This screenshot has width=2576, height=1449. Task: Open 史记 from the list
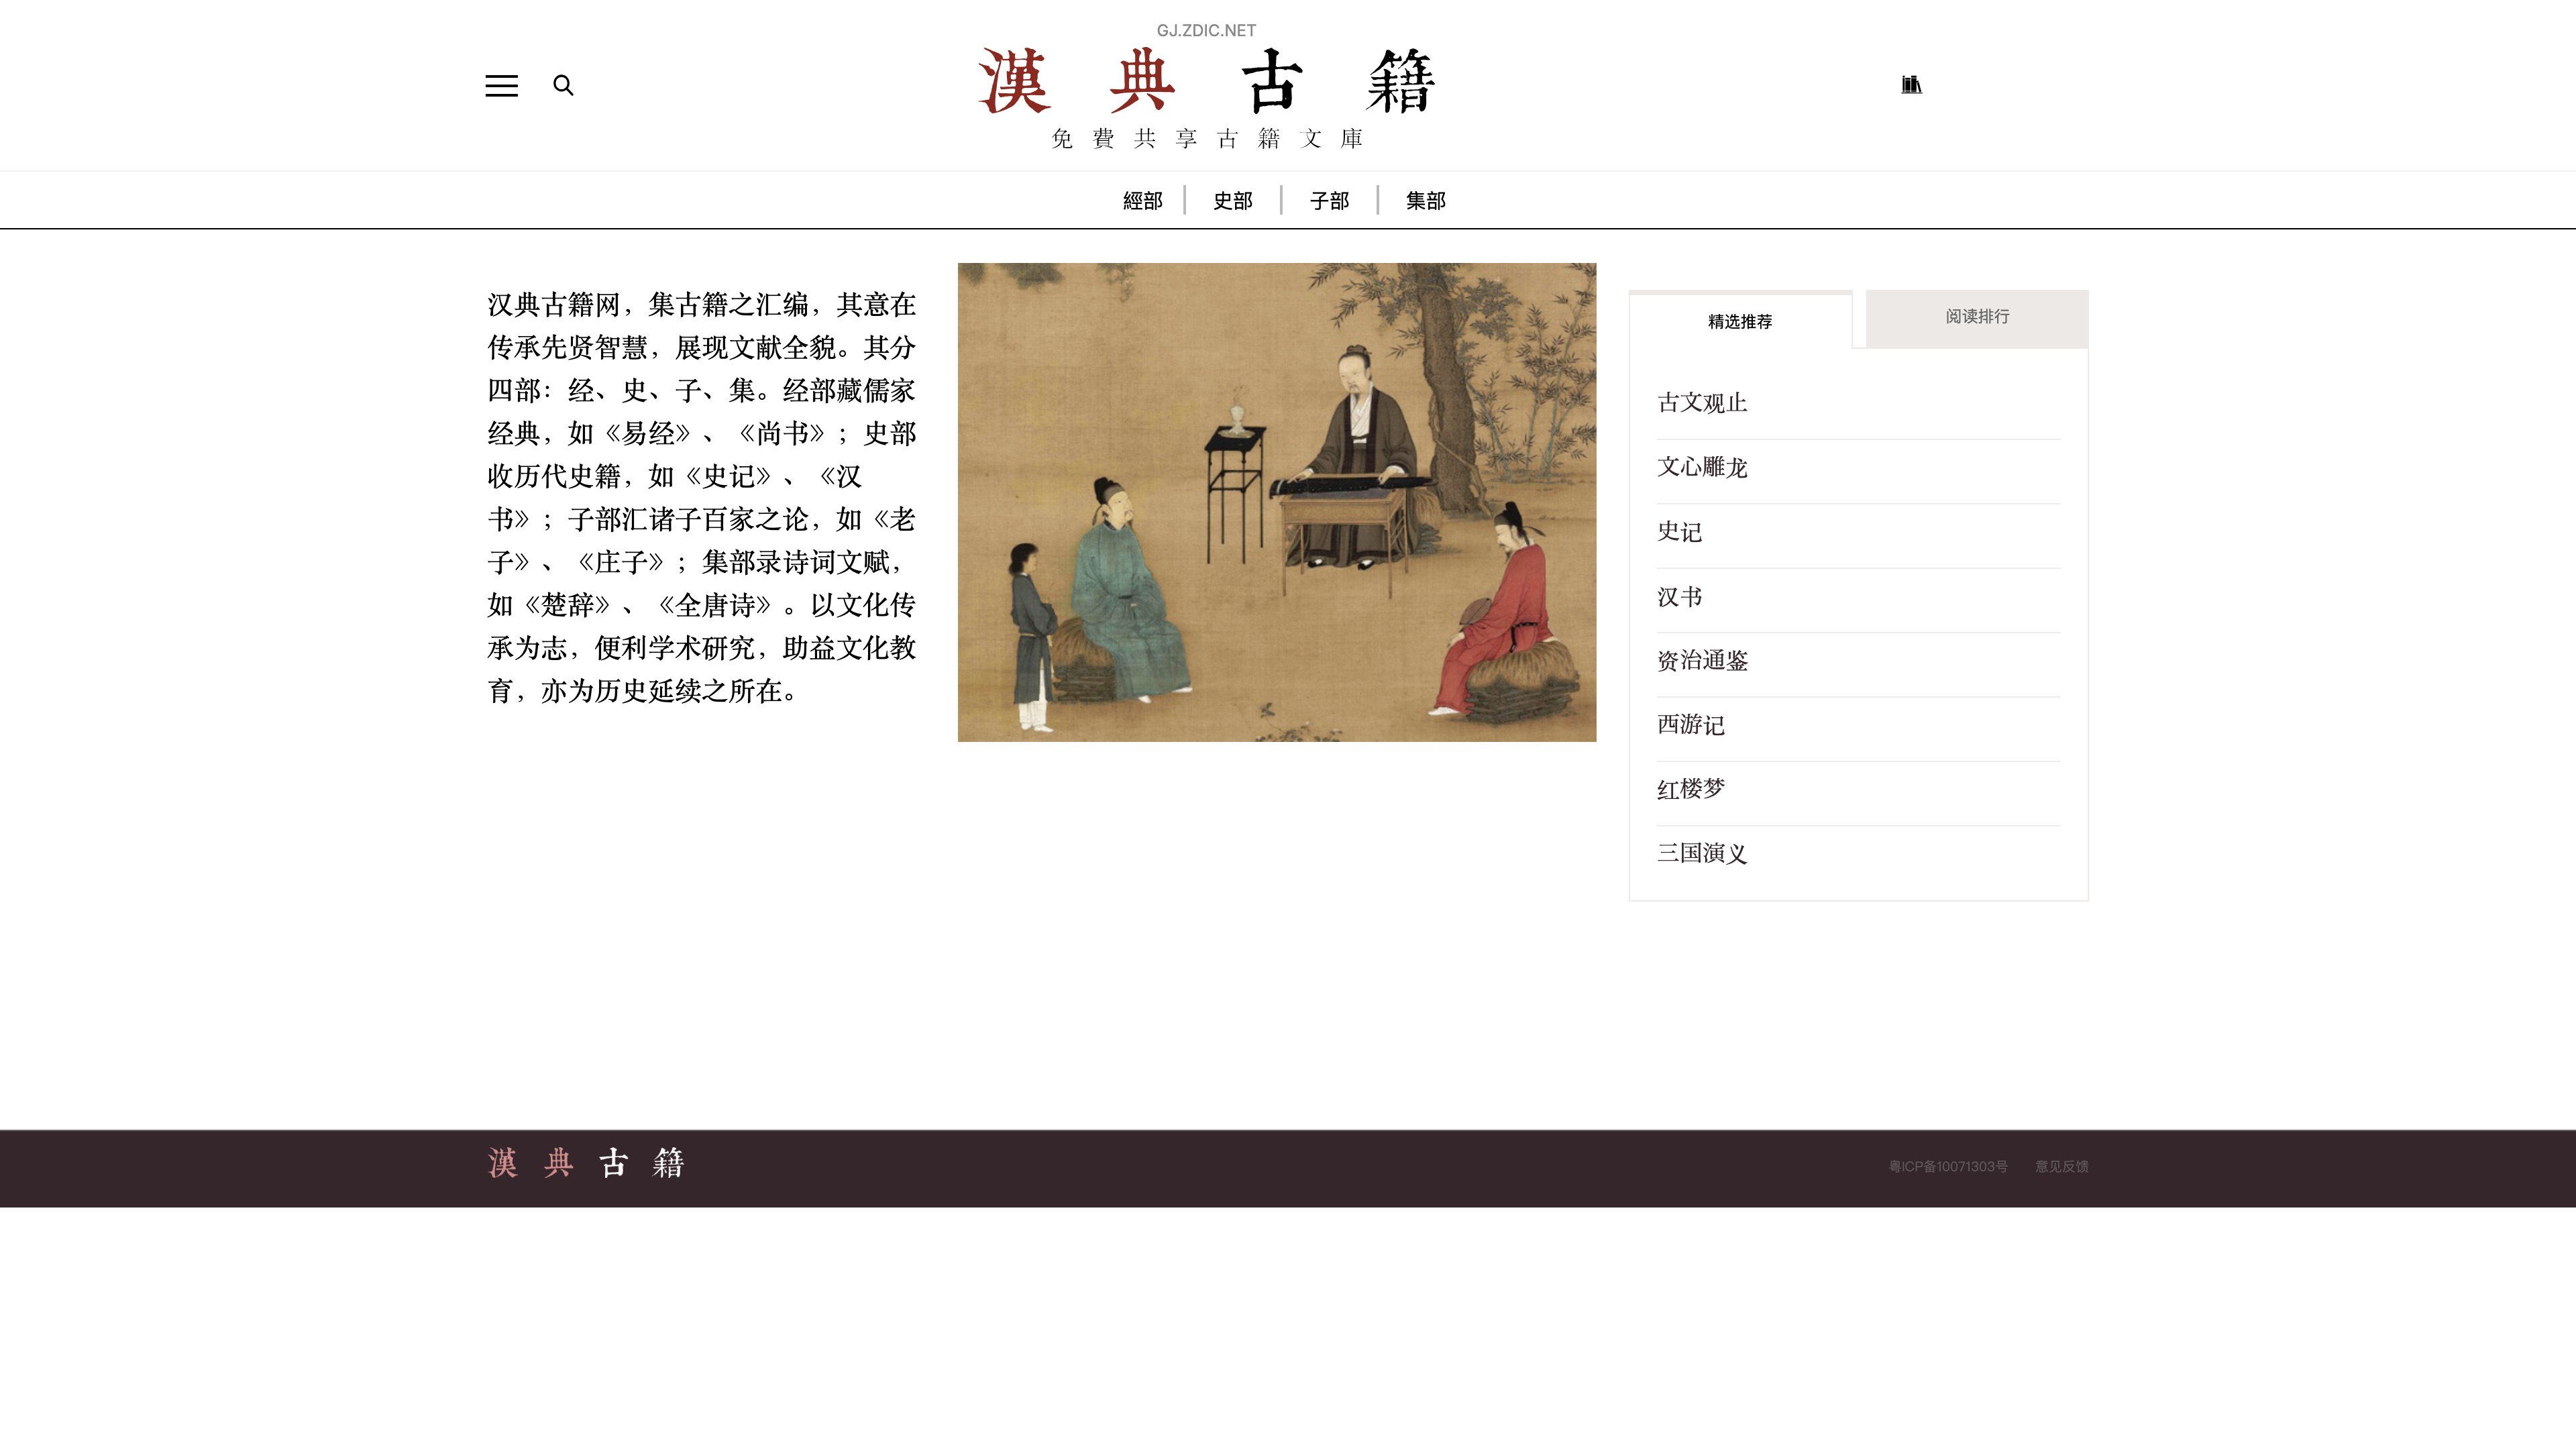point(1679,532)
